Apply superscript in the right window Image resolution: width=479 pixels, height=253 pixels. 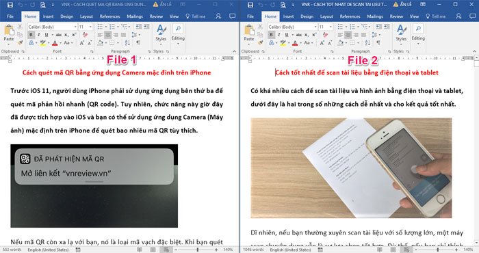click(314, 35)
